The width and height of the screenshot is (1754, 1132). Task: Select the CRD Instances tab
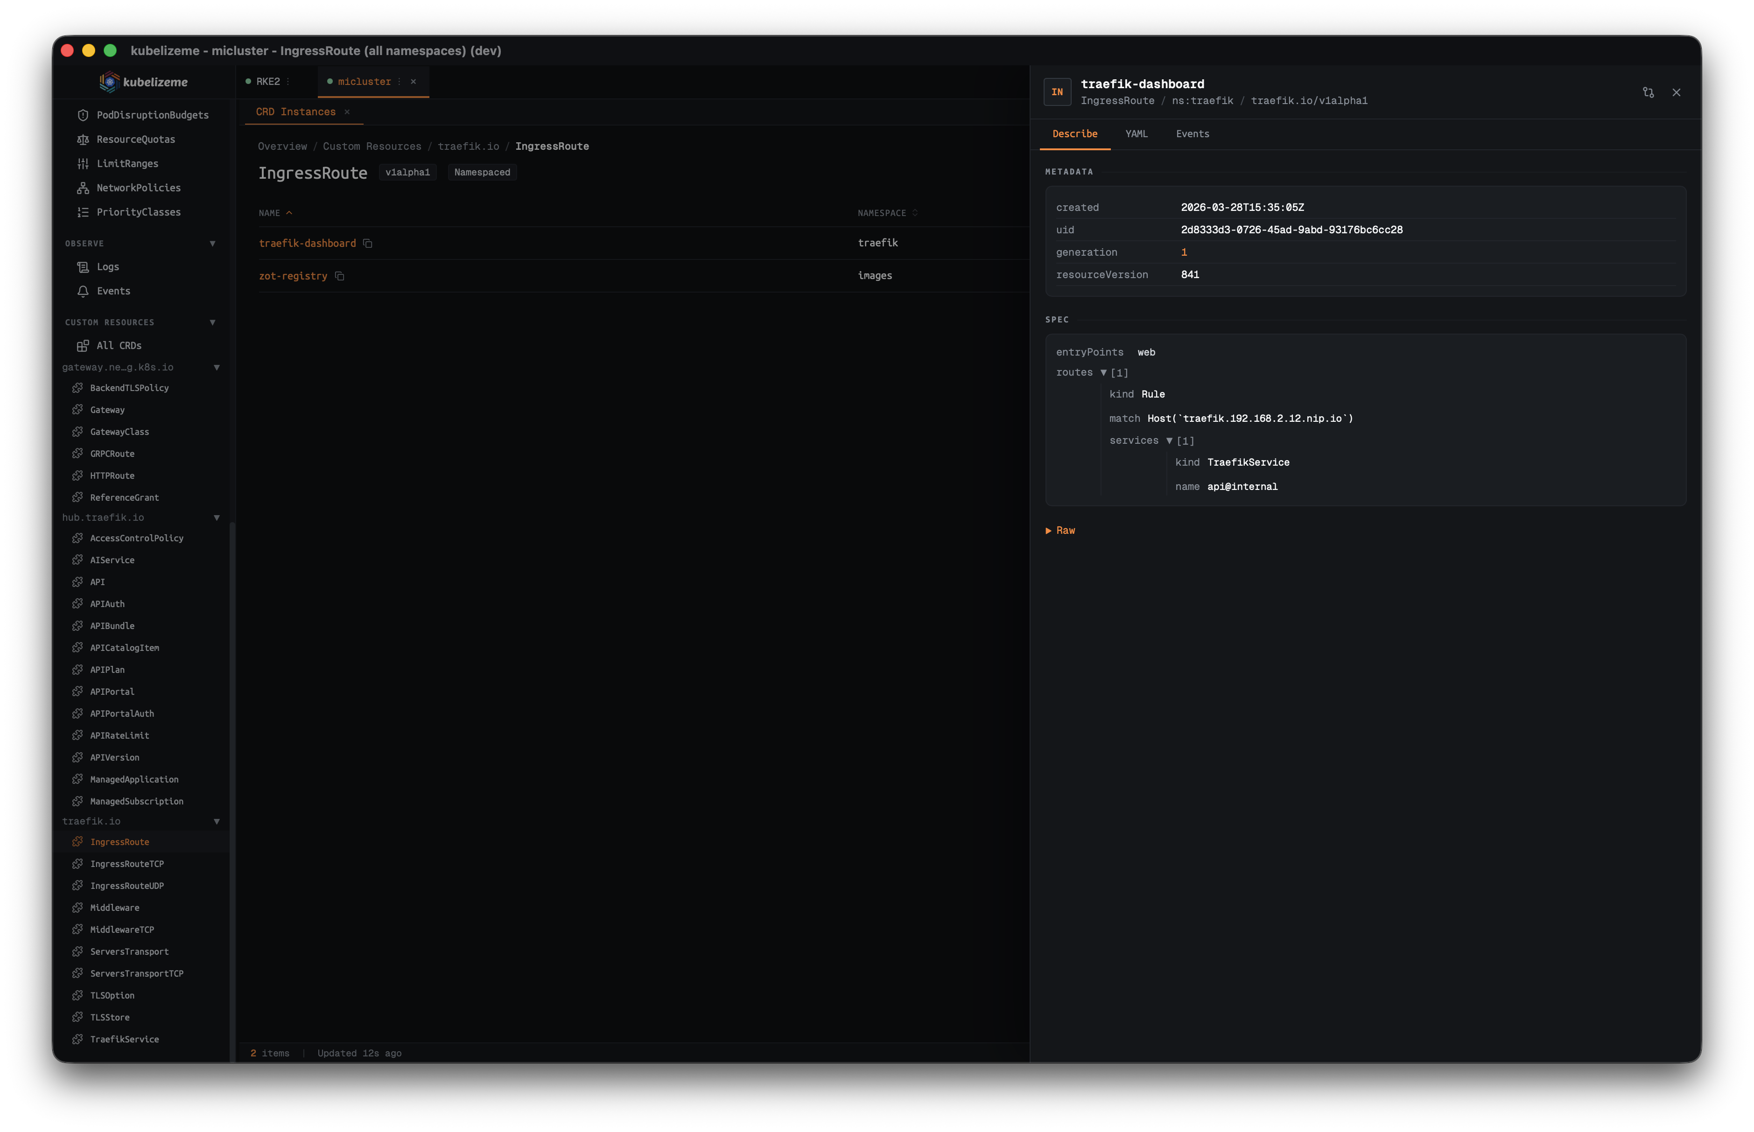(x=295, y=112)
